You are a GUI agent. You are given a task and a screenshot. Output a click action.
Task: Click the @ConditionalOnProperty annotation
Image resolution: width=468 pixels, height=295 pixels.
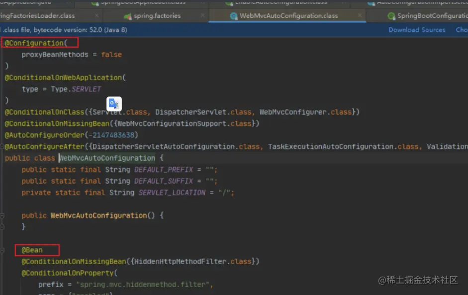click(x=68, y=273)
